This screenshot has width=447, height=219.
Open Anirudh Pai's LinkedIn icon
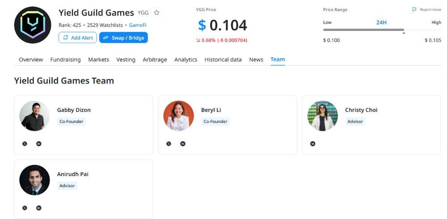39,208
